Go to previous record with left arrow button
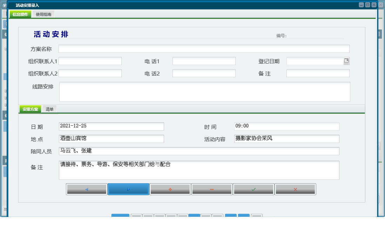Image resolution: width=385 pixels, height=230 pixels. 87,189
